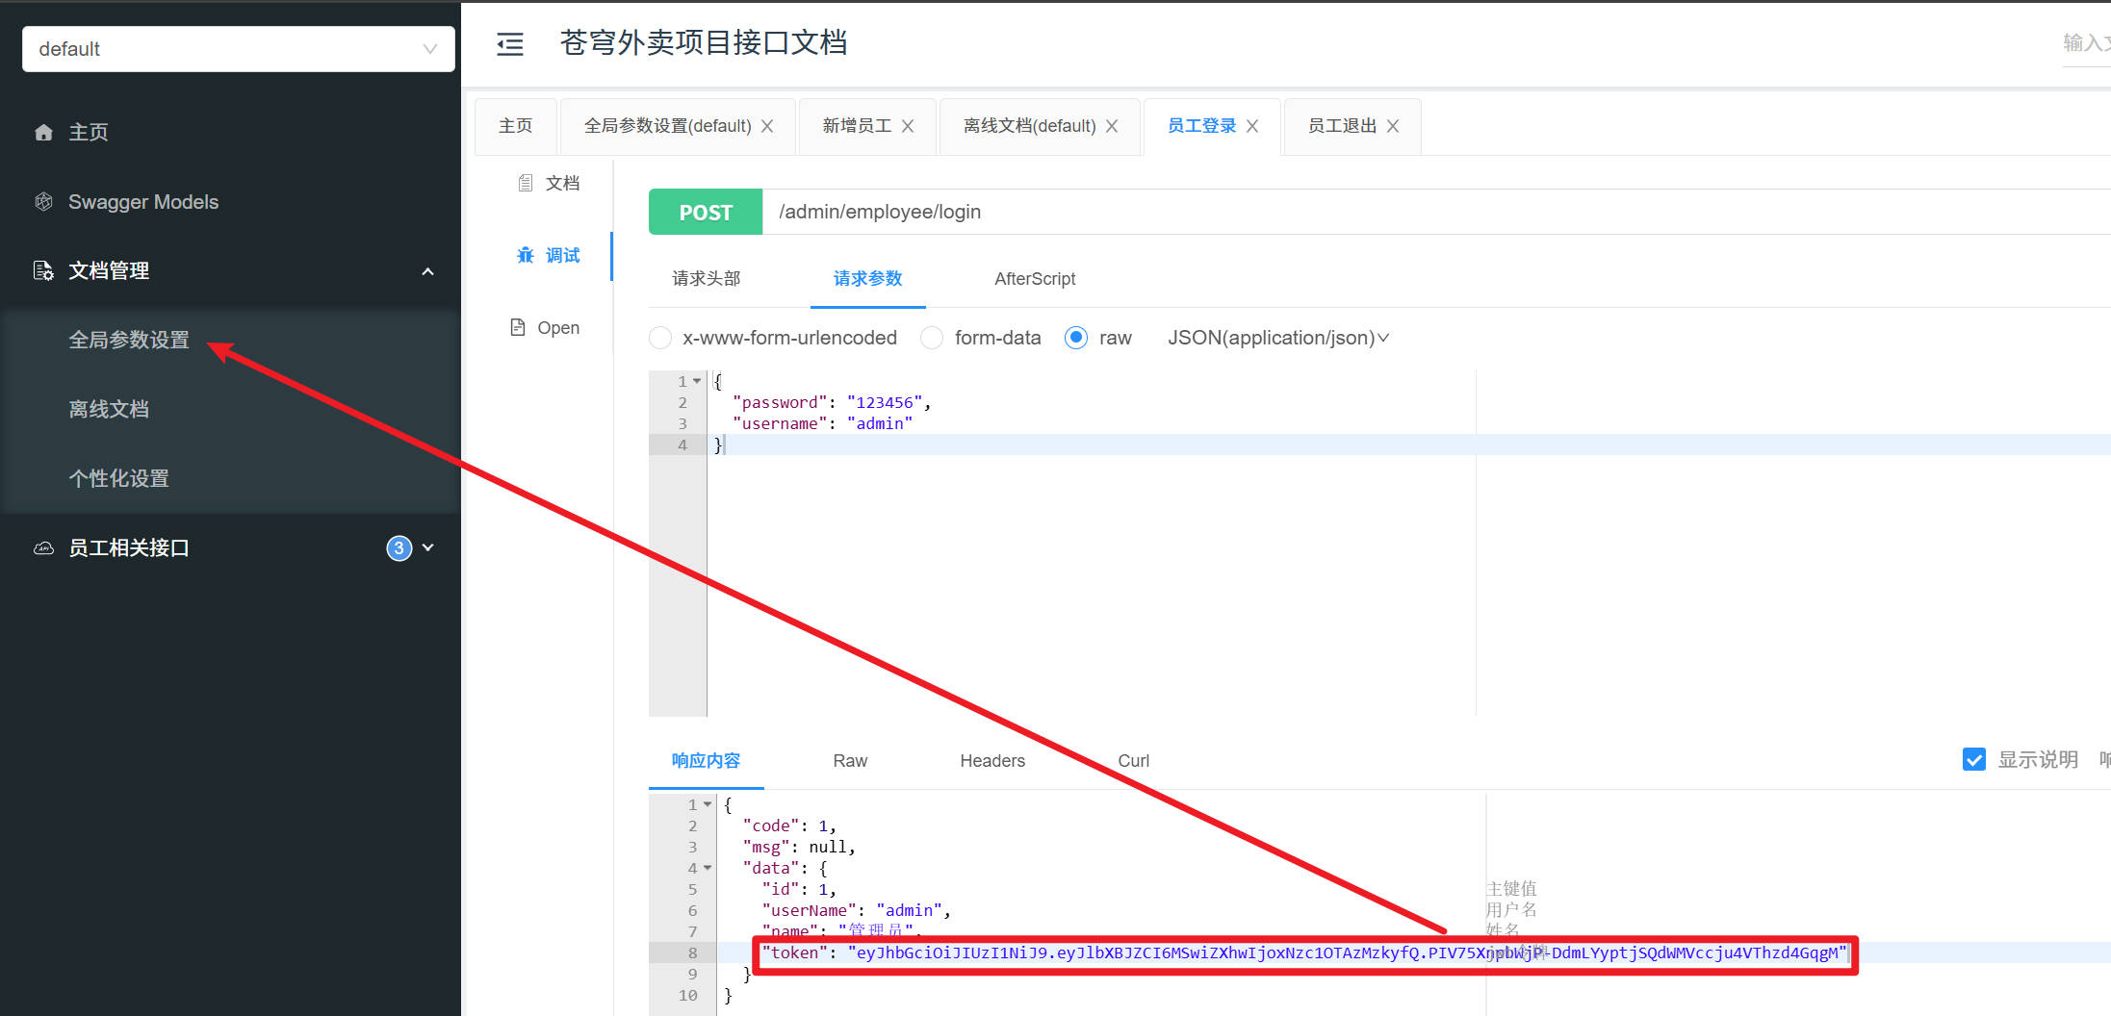Open the default group dropdown
The height and width of the screenshot is (1016, 2111).
tap(239, 49)
